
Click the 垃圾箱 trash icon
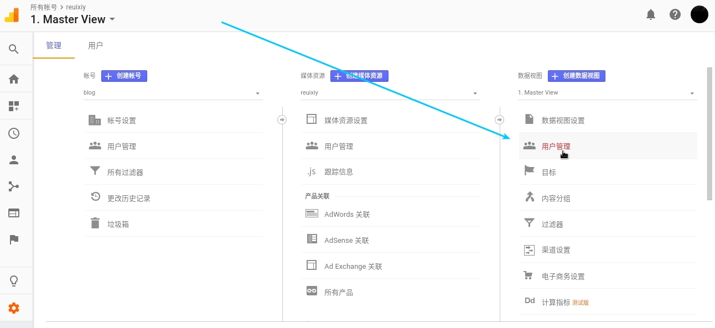(x=95, y=223)
